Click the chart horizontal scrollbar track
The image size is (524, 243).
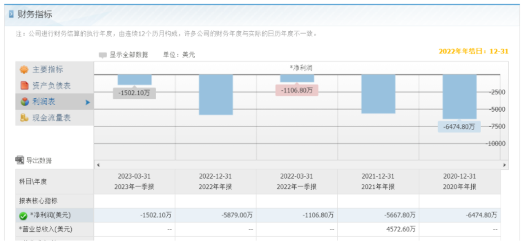coord(301,165)
